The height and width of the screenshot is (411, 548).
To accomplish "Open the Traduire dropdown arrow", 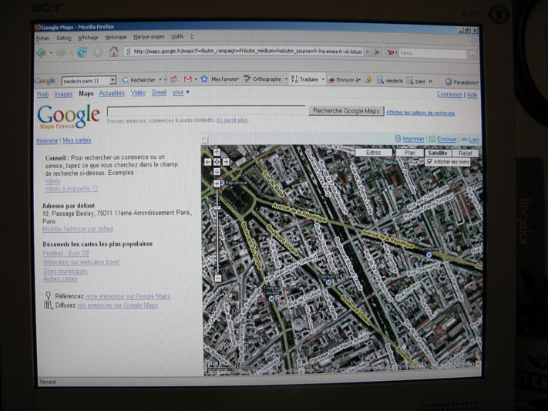I will coord(323,79).
